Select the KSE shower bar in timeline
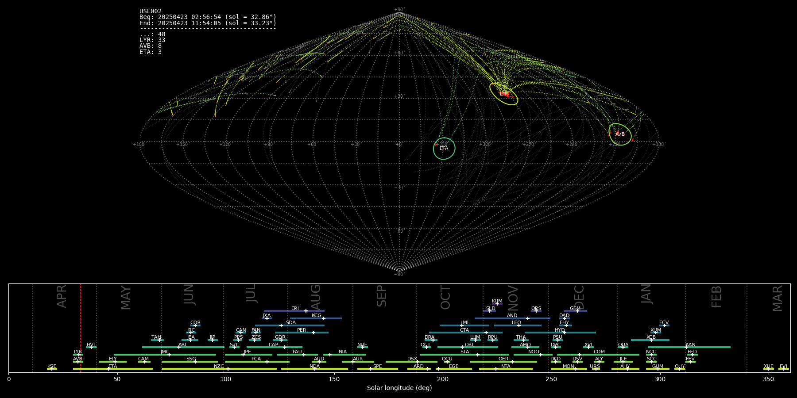This screenshot has width=797, height=398. 52,369
